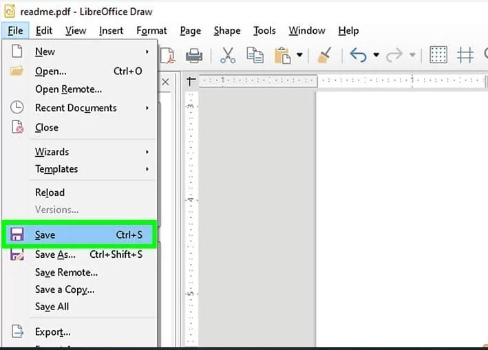
Task: Click the LibreOffice Draw title bar icon
Action: (x=10, y=12)
